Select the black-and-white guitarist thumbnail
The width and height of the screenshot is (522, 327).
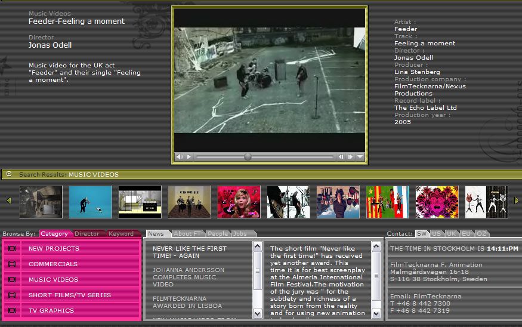289,202
